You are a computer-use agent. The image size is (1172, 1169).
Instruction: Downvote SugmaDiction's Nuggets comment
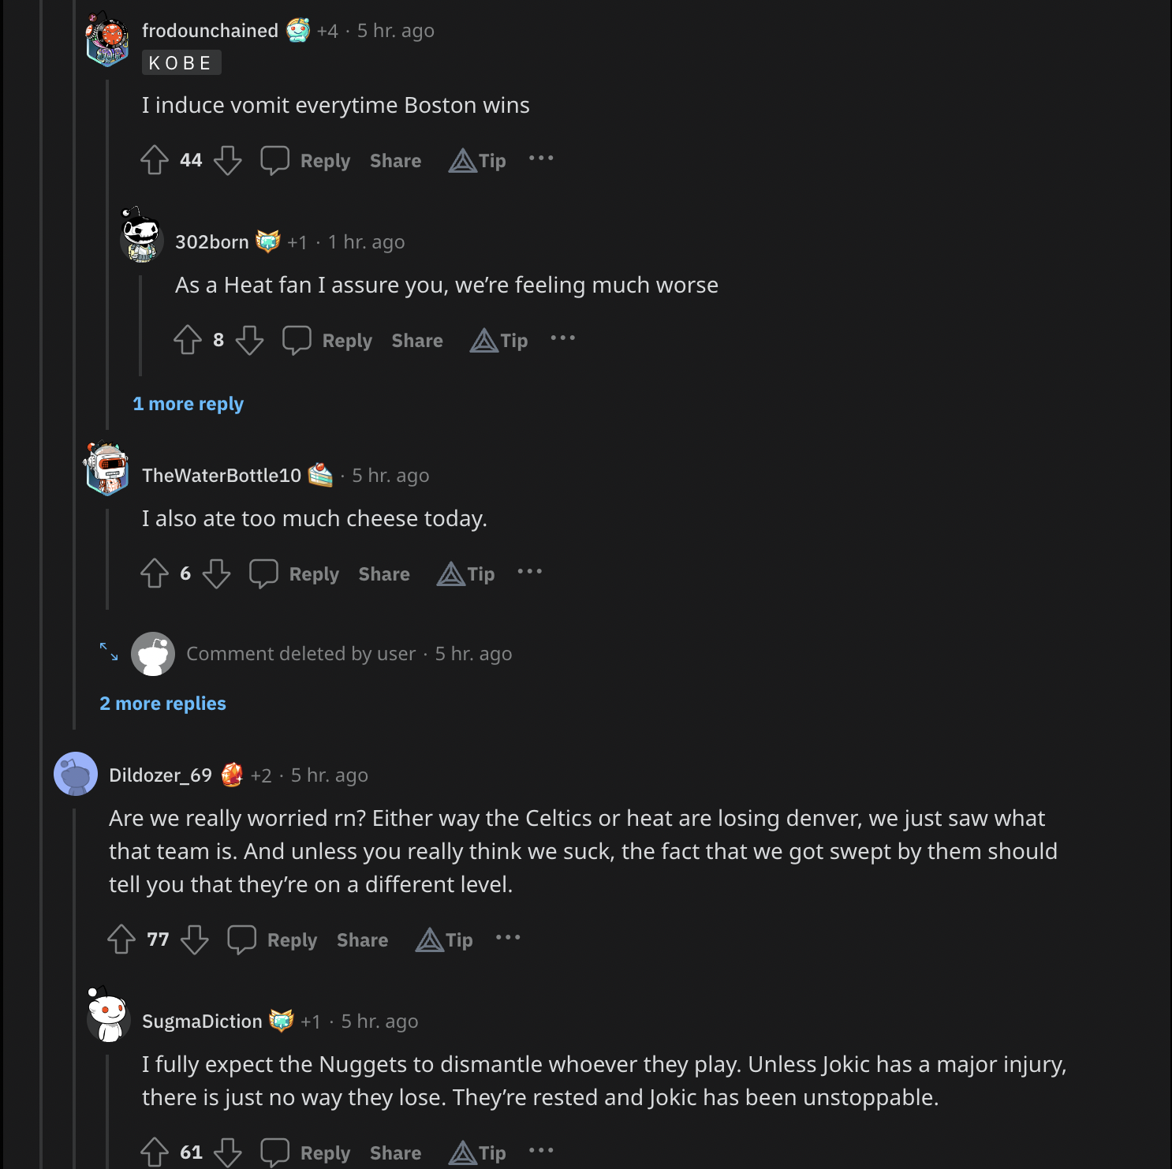(x=228, y=1152)
